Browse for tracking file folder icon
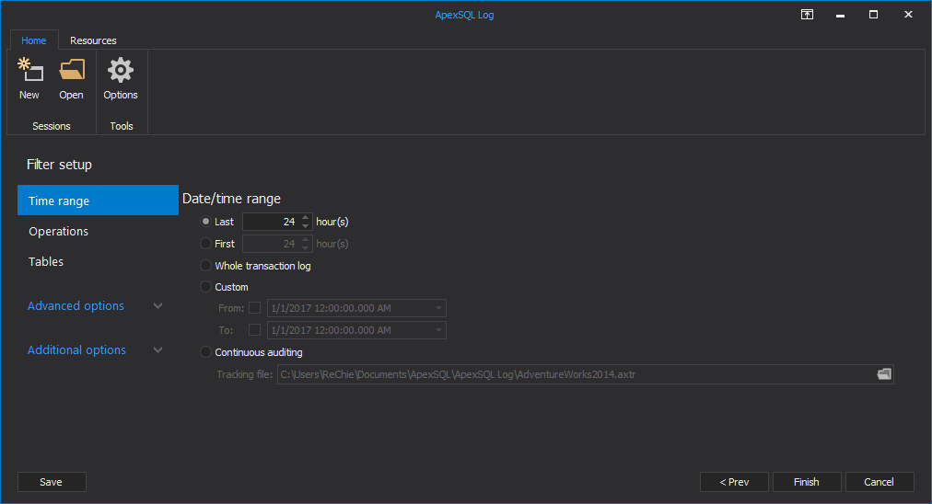This screenshot has height=504, width=932. tap(884, 374)
